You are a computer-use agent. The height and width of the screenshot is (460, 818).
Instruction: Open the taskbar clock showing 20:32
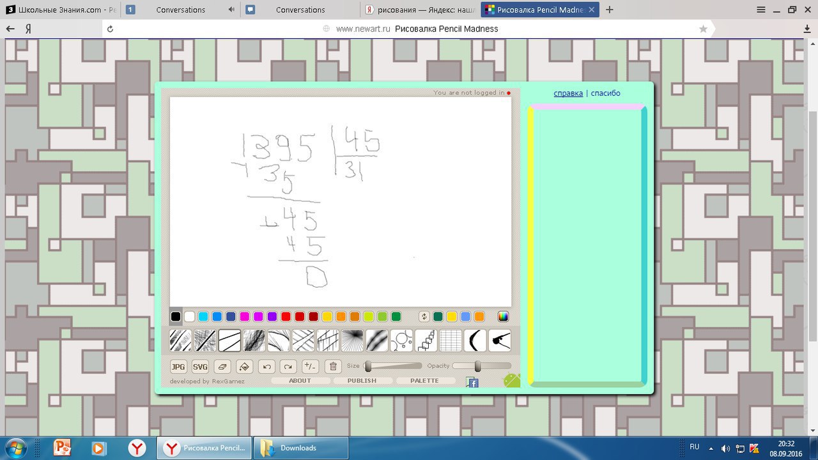[x=786, y=448]
